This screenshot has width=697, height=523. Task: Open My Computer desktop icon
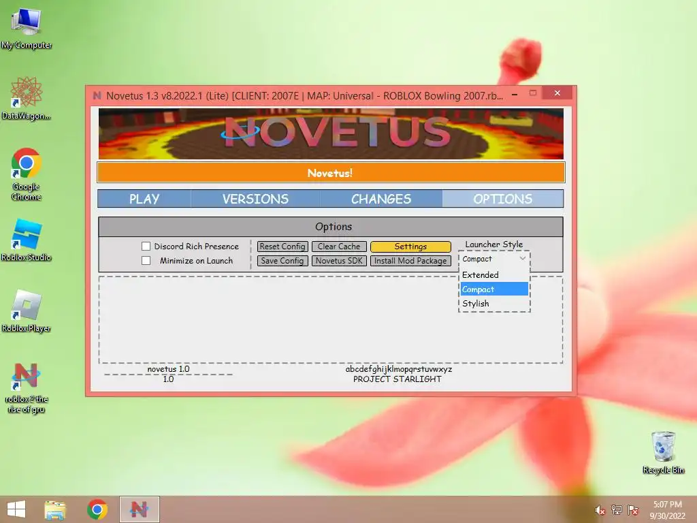tap(27, 28)
